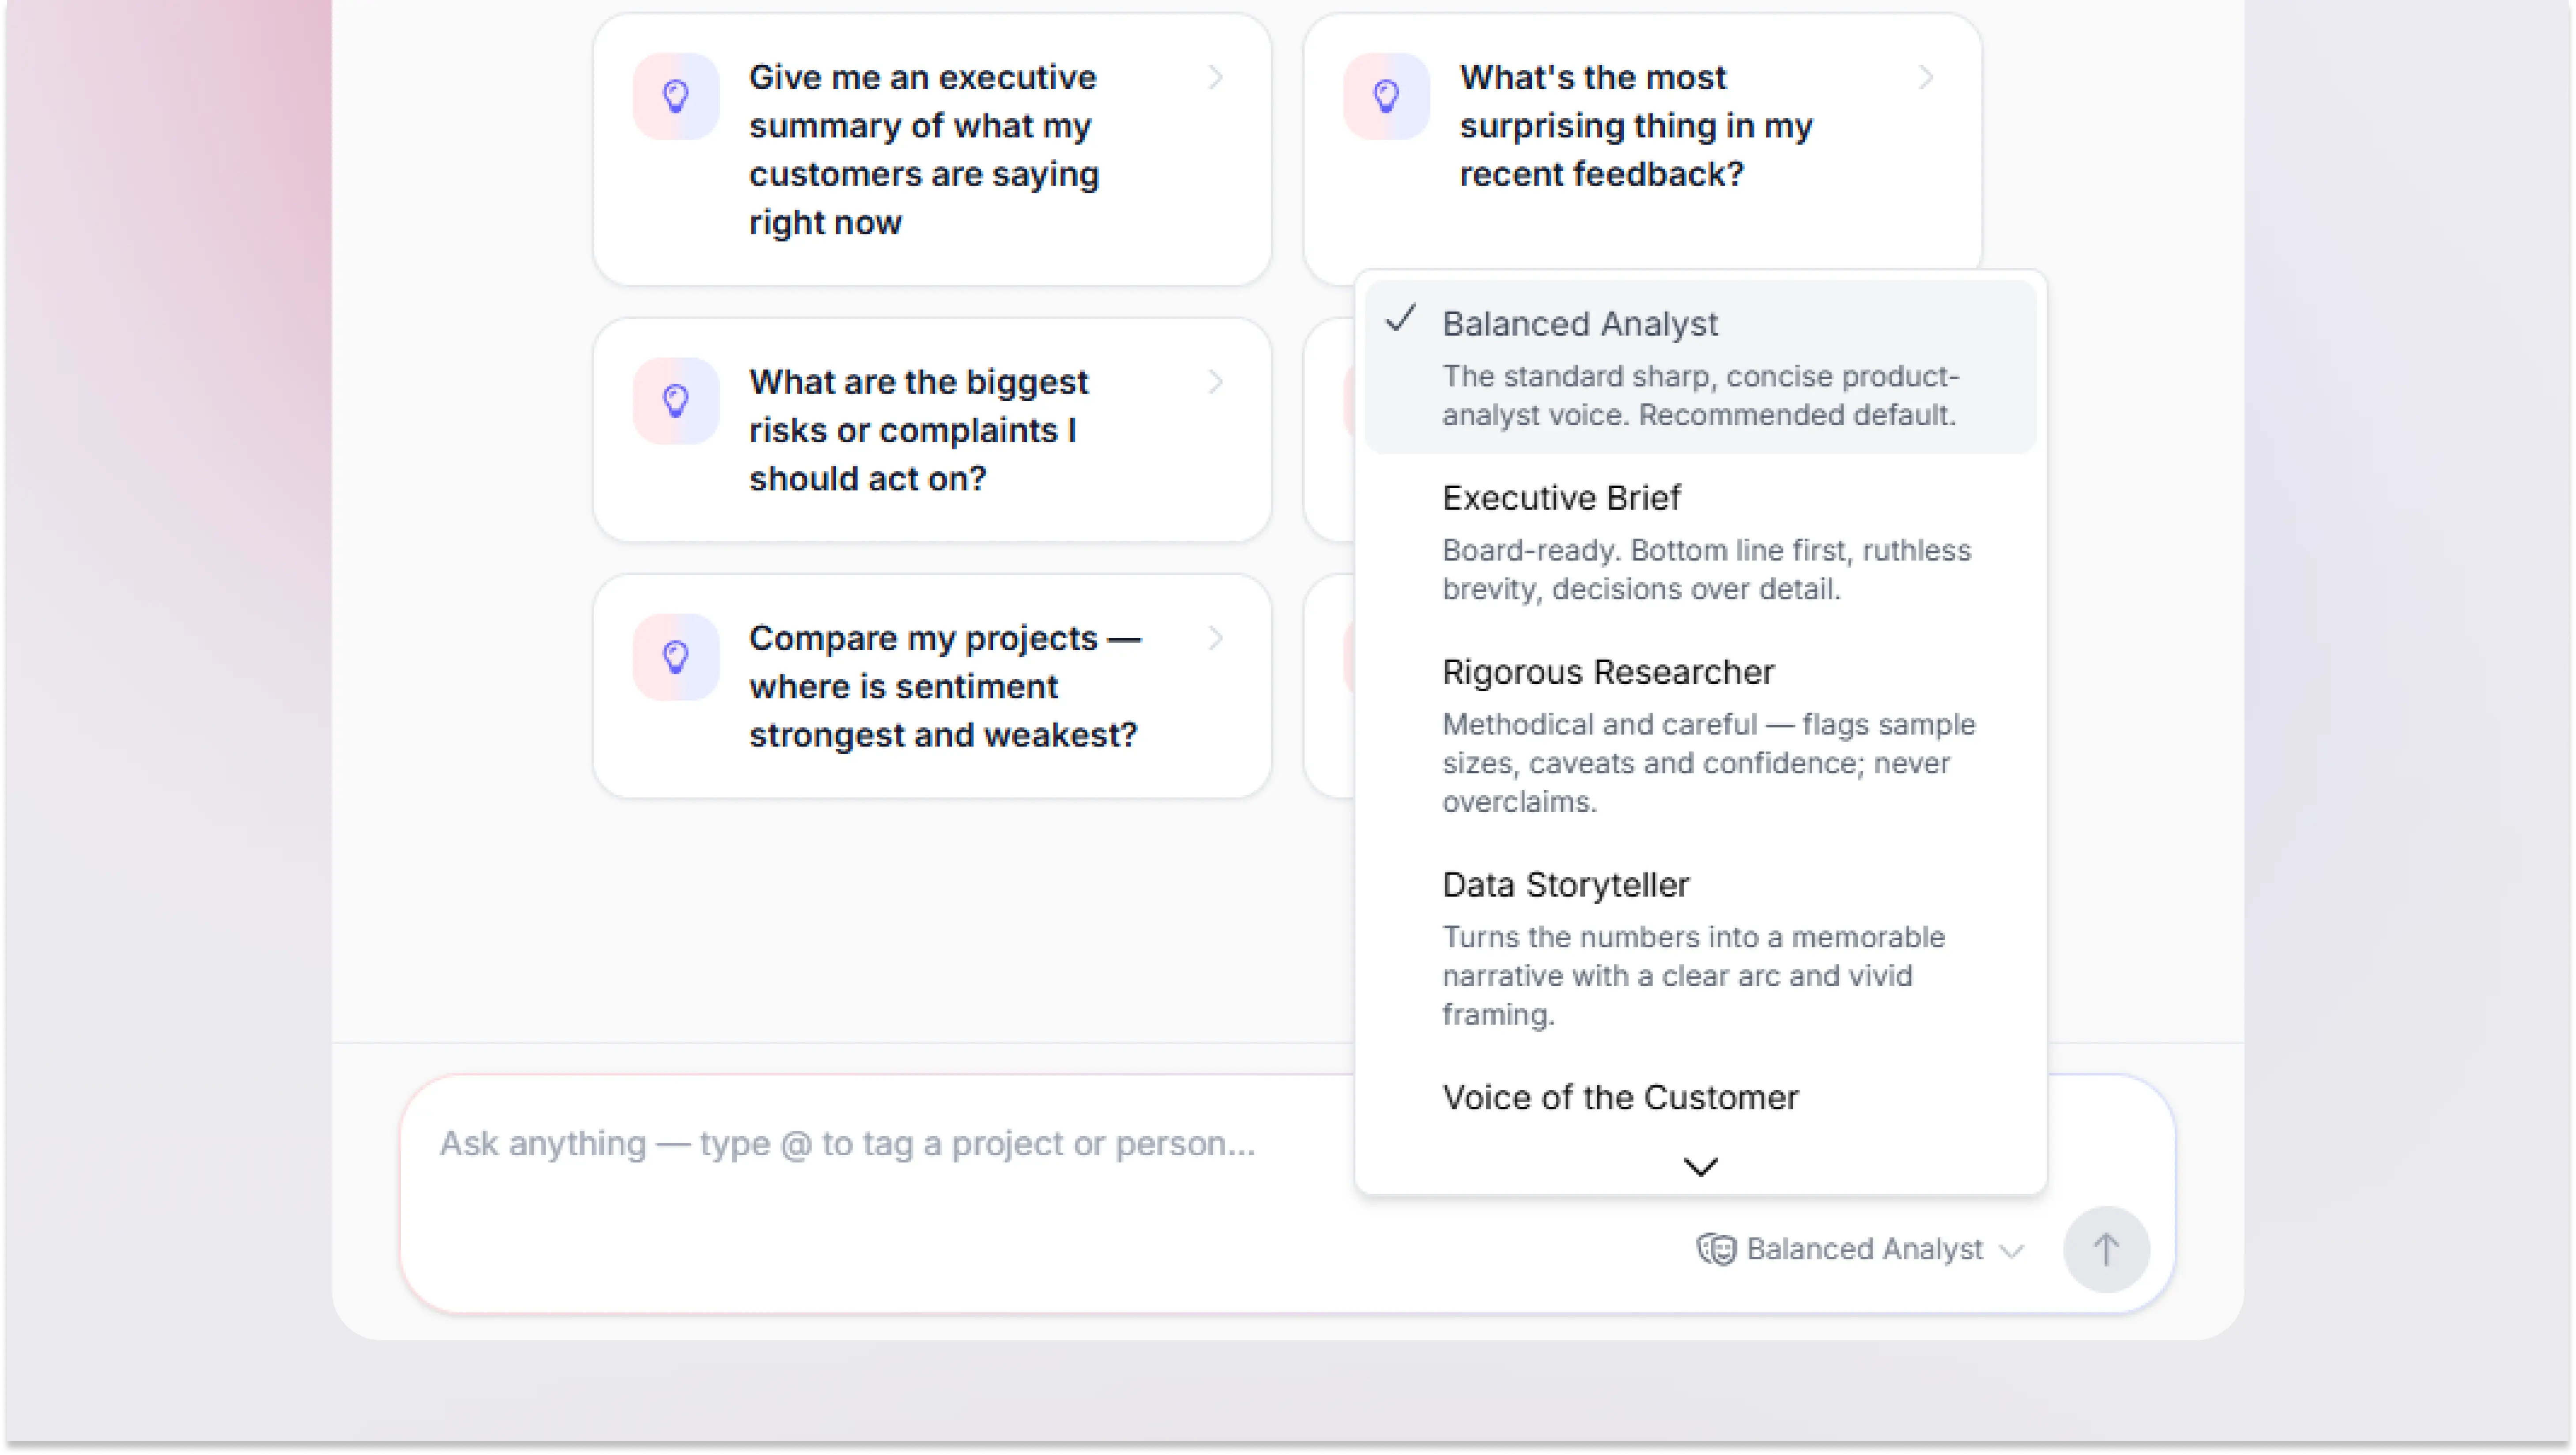This screenshot has height=1455, width=2576.
Task: Click arrow chevron on compare projects card
Action: 1216,638
